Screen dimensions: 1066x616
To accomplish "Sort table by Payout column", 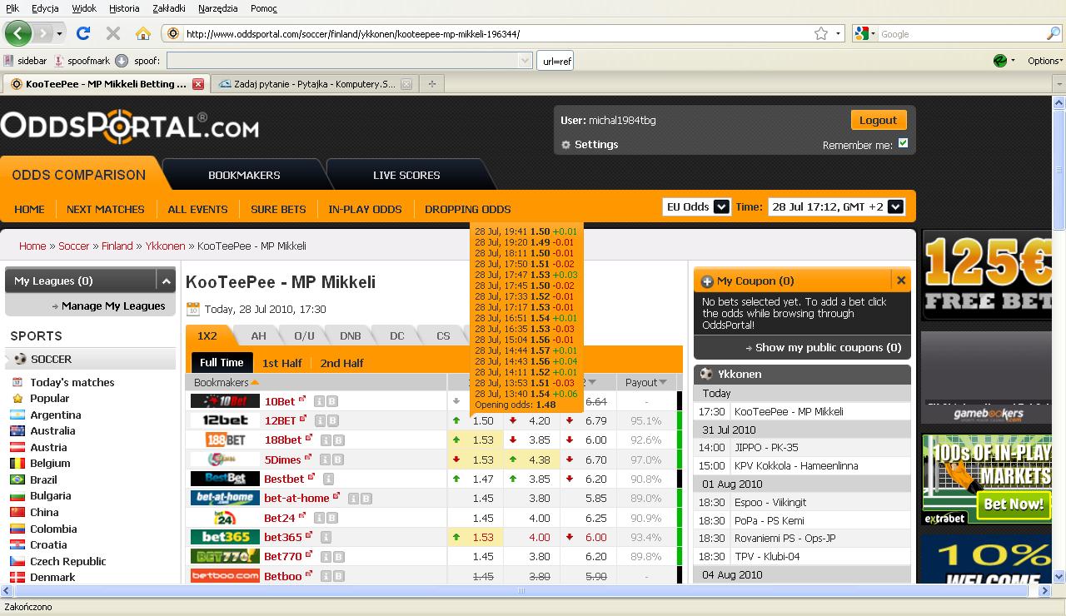I will coord(646,382).
